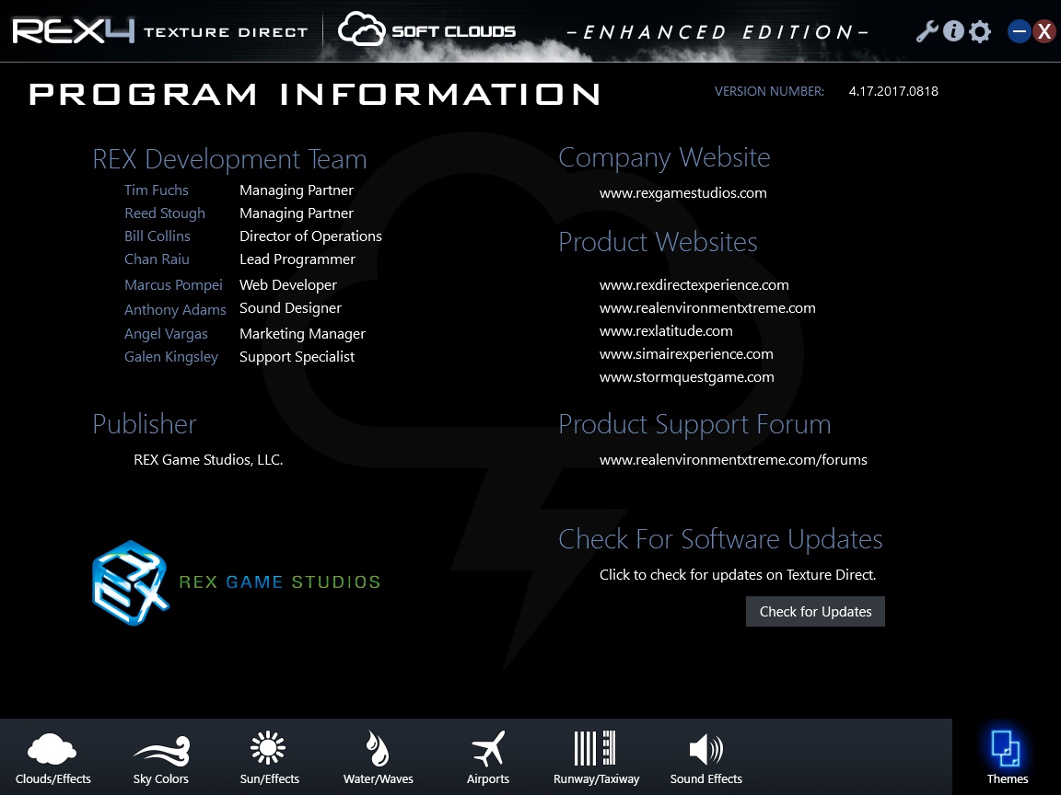Click 'Web Developer' text
The height and width of the screenshot is (795, 1061).
coord(287,285)
